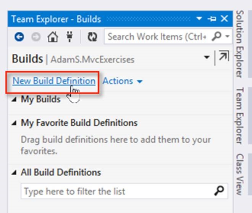Switch to the Solution Explorer tab
The width and height of the screenshot is (252, 213).
tap(240, 44)
